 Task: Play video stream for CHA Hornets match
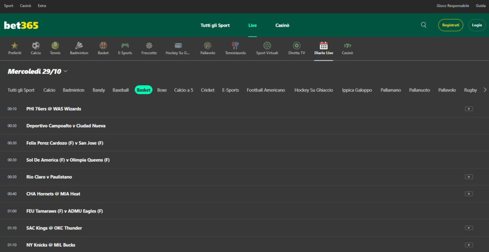click(468, 193)
